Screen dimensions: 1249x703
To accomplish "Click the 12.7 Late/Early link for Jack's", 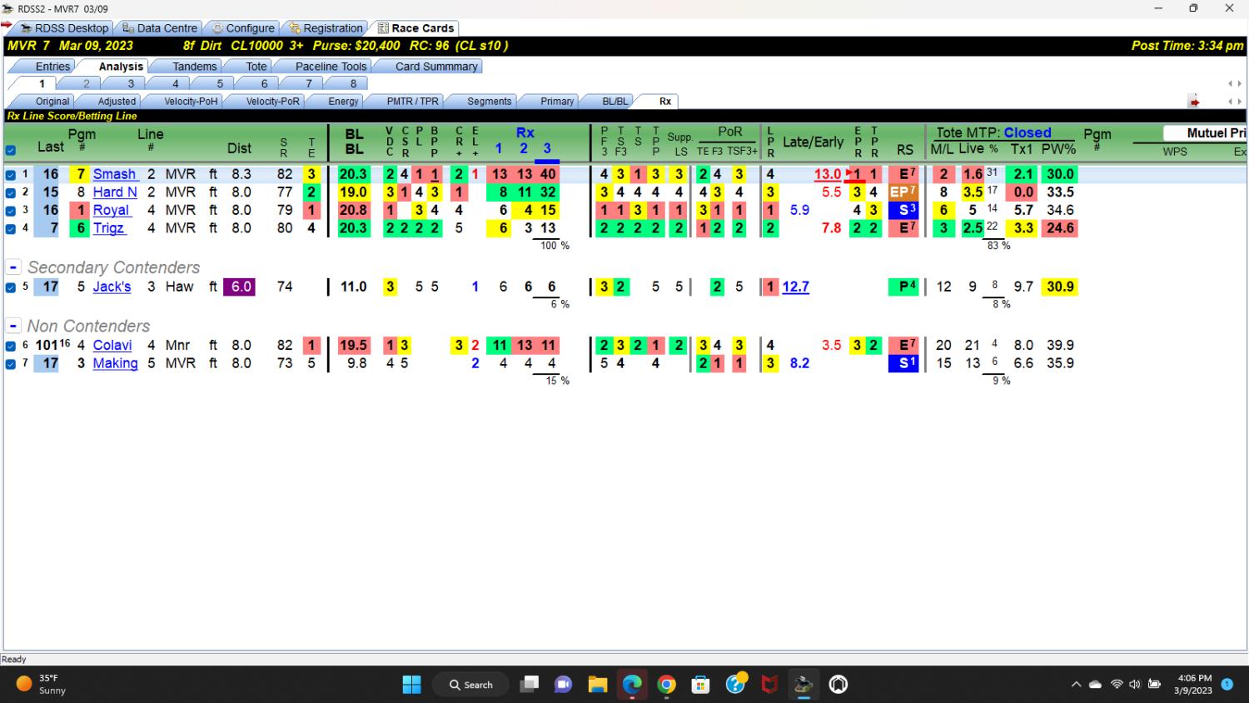I will tap(795, 287).
